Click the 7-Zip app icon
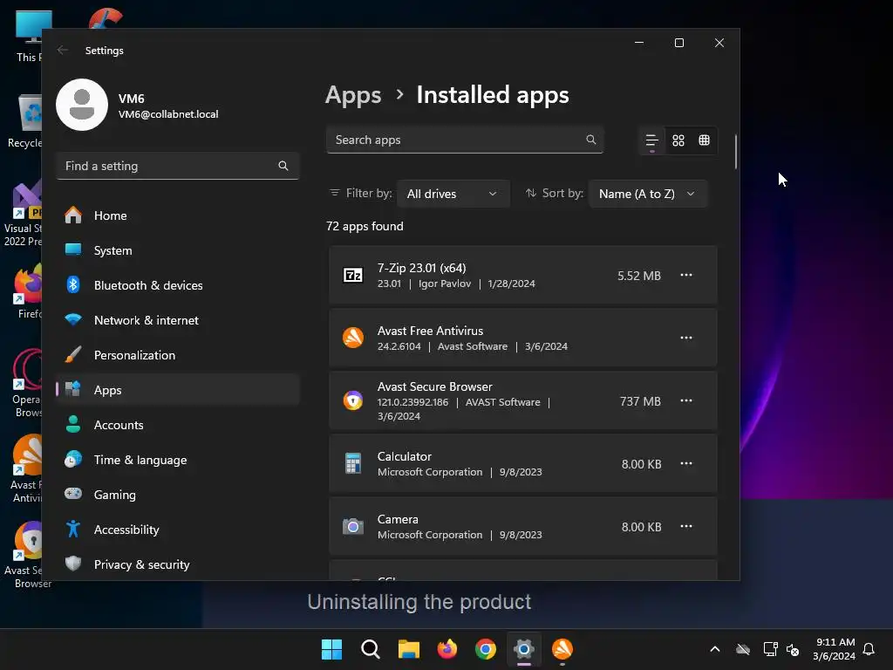The width and height of the screenshot is (893, 670). 353,276
